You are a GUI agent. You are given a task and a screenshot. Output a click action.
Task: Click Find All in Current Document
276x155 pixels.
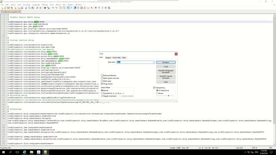coord(166,77)
